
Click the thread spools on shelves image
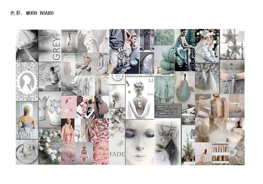point(219,154)
